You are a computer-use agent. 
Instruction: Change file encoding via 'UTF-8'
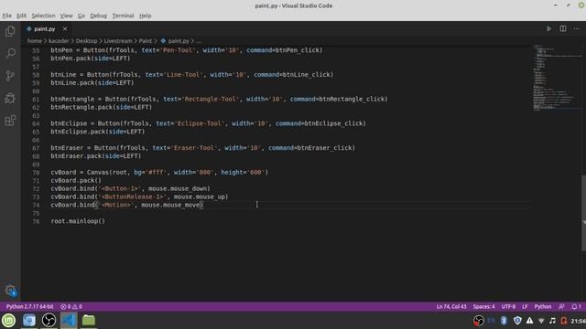tap(508, 307)
